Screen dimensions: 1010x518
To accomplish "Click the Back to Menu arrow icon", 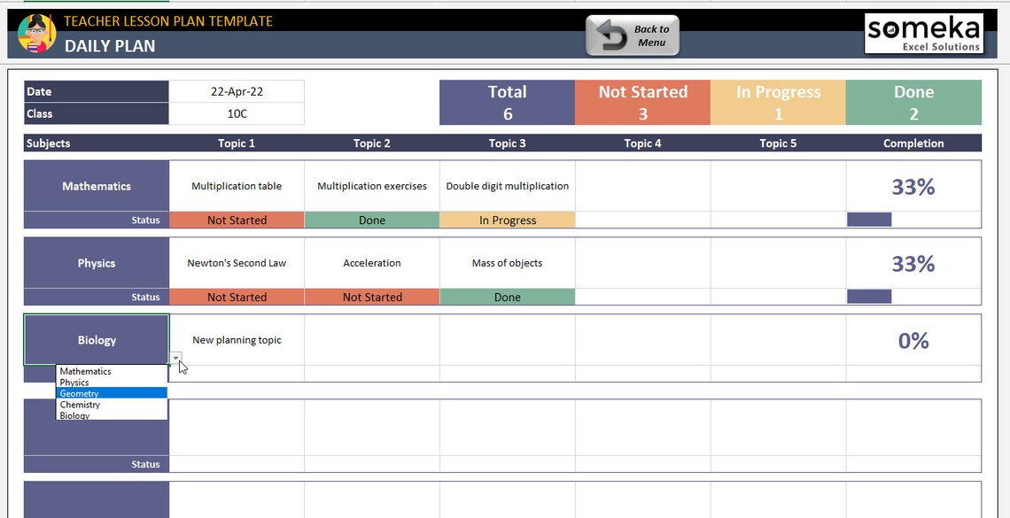I will (610, 35).
